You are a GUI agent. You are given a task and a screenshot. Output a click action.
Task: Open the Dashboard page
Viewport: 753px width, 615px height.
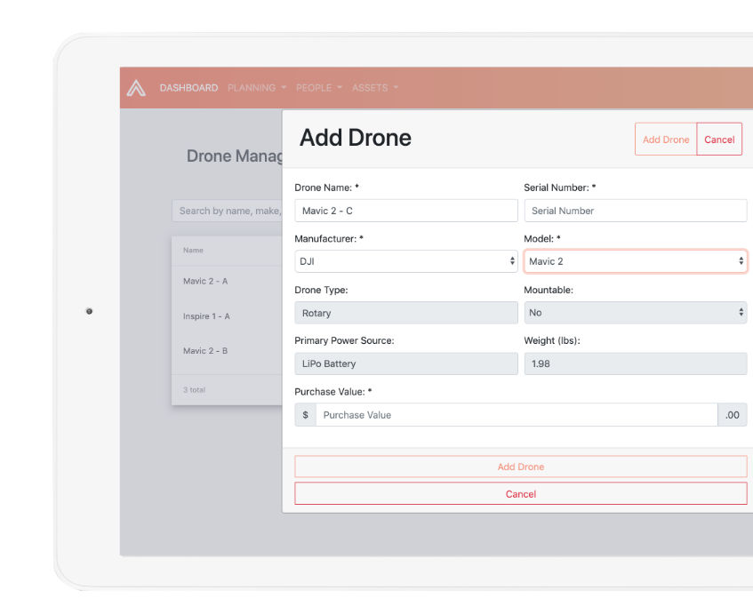pos(188,88)
